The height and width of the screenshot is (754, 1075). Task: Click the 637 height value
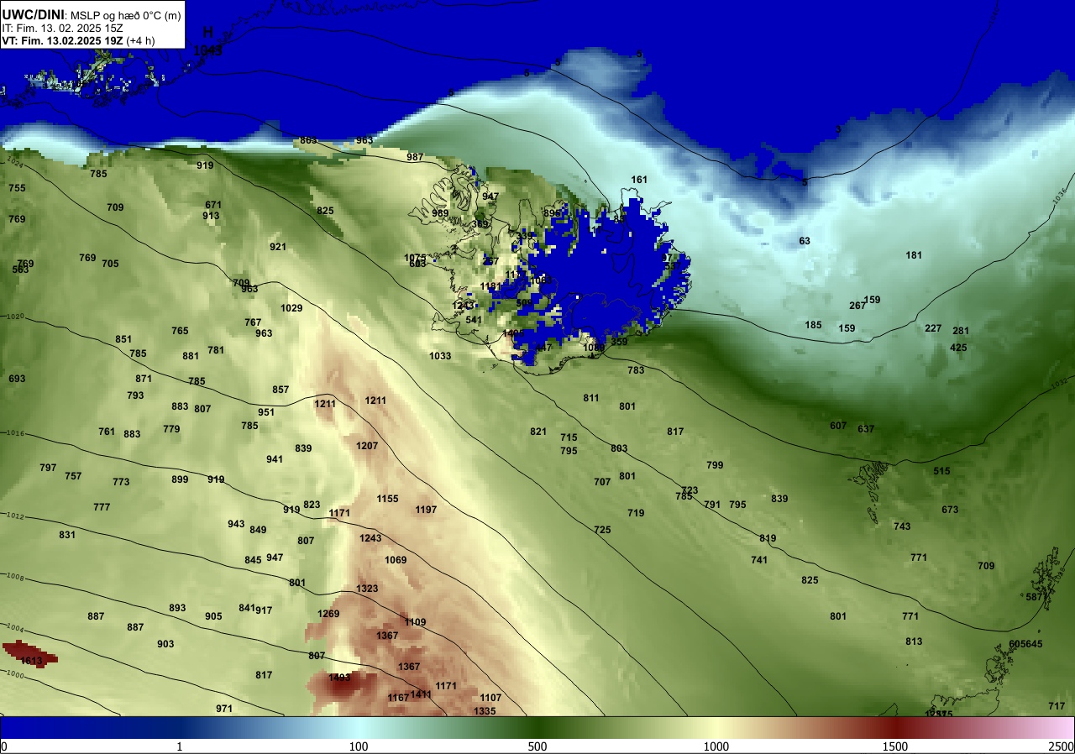click(x=866, y=429)
